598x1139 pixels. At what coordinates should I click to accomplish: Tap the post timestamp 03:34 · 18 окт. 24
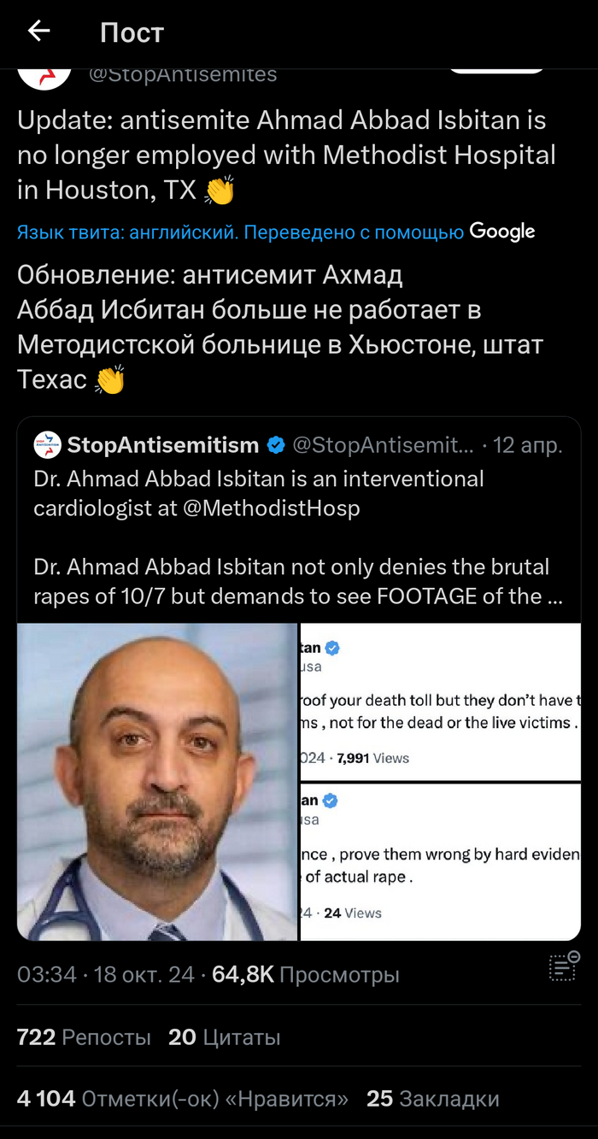tap(106, 974)
